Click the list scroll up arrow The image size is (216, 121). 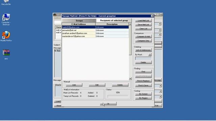[x=130, y=24]
